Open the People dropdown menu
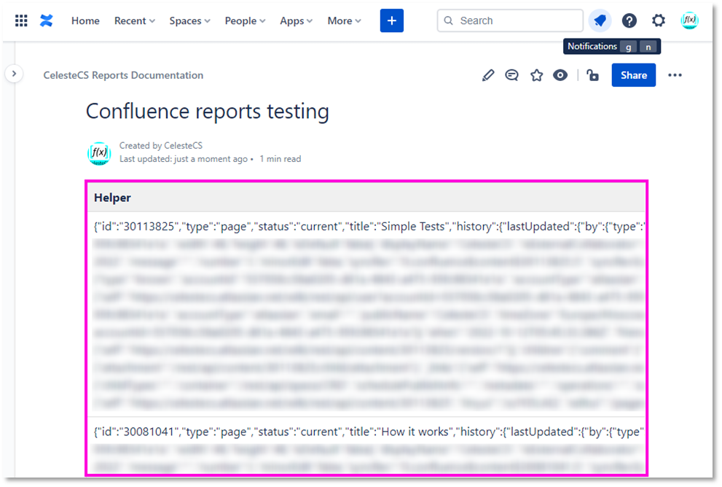 tap(245, 20)
